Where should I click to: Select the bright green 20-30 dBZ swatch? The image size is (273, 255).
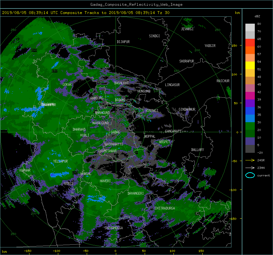250,126
